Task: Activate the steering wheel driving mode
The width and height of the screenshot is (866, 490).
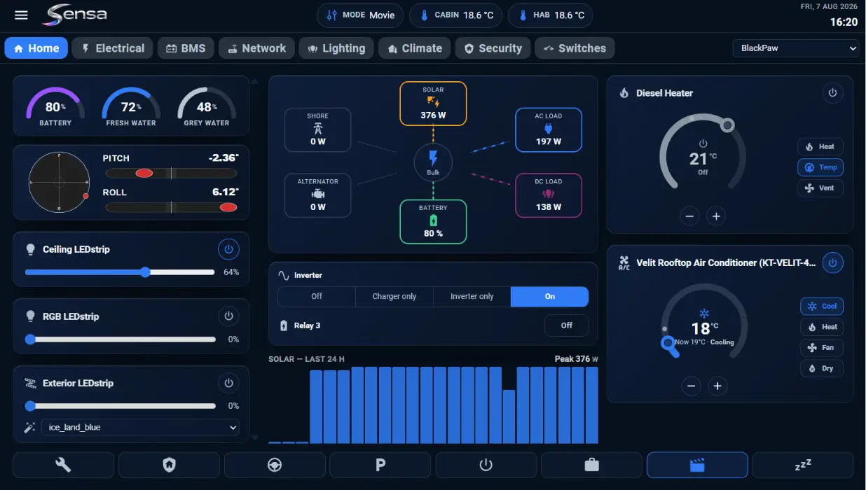Action: coord(275,465)
